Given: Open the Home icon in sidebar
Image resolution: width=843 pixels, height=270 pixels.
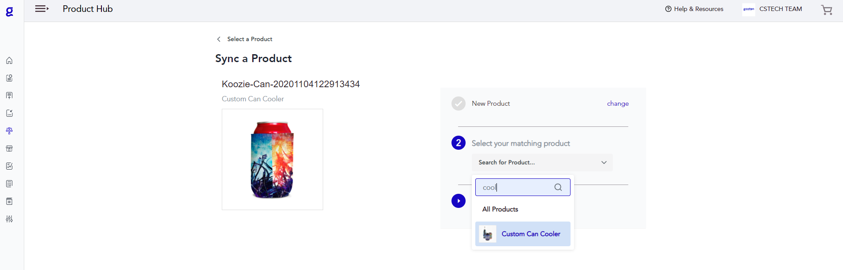Looking at the screenshot, I should pos(9,60).
